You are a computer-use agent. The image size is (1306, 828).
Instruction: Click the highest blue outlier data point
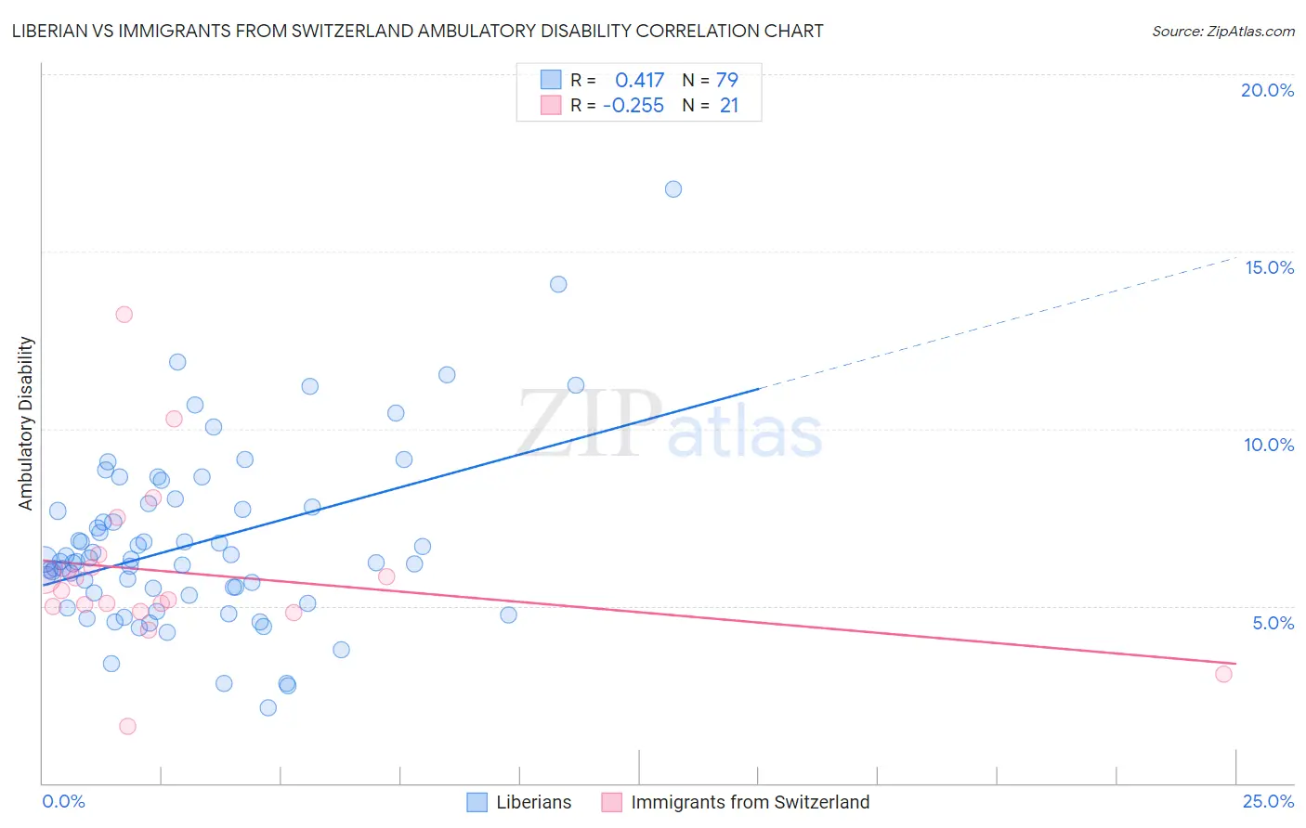673,188
